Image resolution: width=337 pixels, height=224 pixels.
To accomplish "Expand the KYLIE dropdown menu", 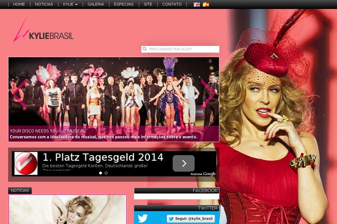I will (70, 4).
